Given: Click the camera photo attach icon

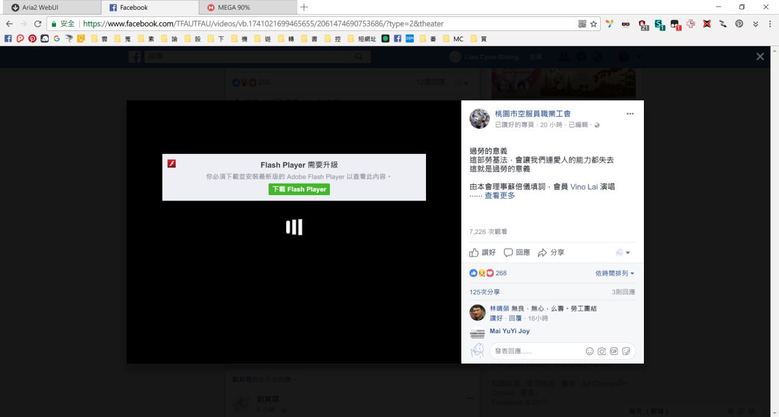Looking at the screenshot, I should pos(601,351).
